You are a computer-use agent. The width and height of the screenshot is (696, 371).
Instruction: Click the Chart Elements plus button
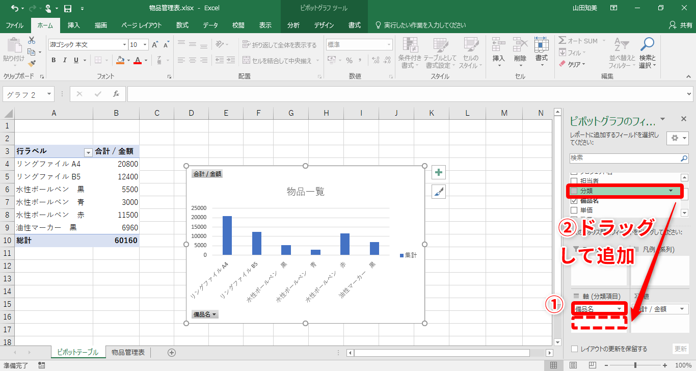[x=439, y=172]
